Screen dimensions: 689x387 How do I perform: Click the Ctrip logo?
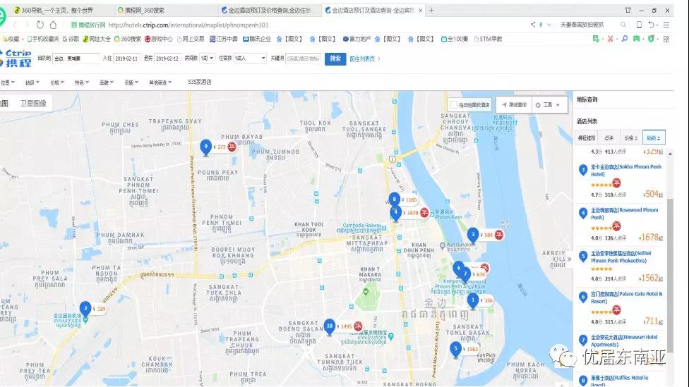pyautogui.click(x=16, y=59)
